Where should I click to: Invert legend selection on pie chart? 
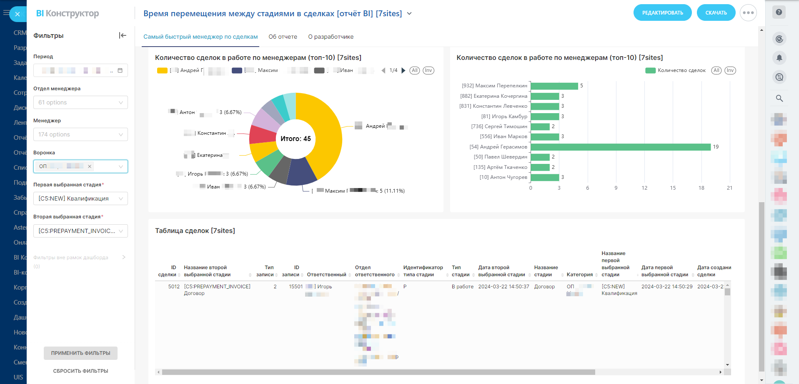click(x=428, y=71)
